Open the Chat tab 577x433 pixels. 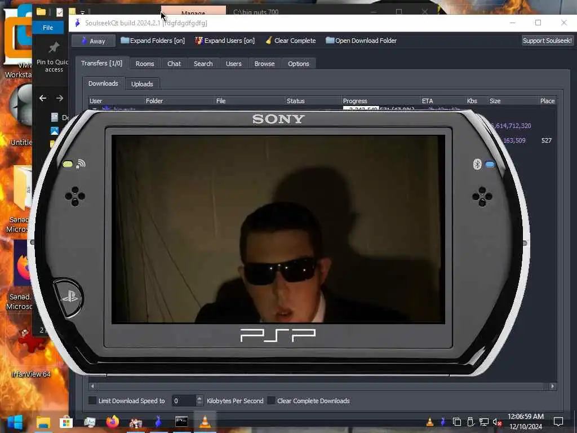[x=174, y=64]
